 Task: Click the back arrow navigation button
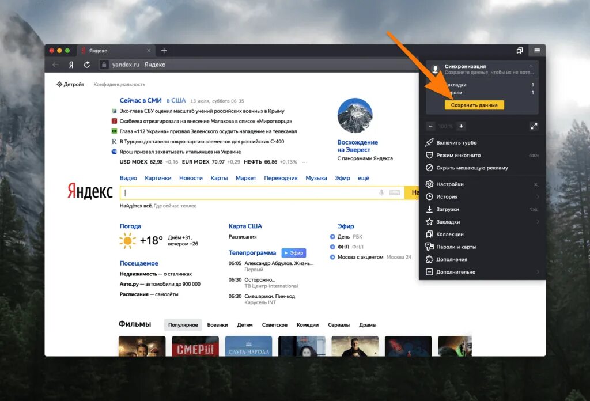56,65
